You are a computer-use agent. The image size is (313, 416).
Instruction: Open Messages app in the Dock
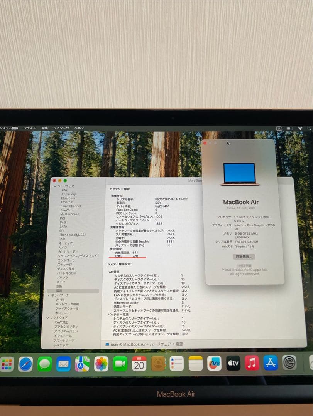44,364
